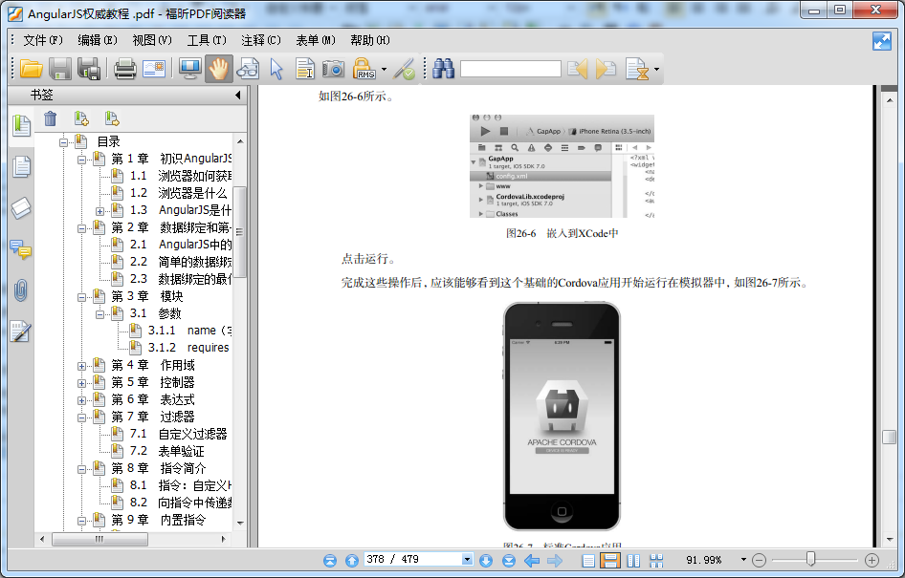Open the zoom percentage dropdown
The width and height of the screenshot is (905, 578).
point(743,560)
